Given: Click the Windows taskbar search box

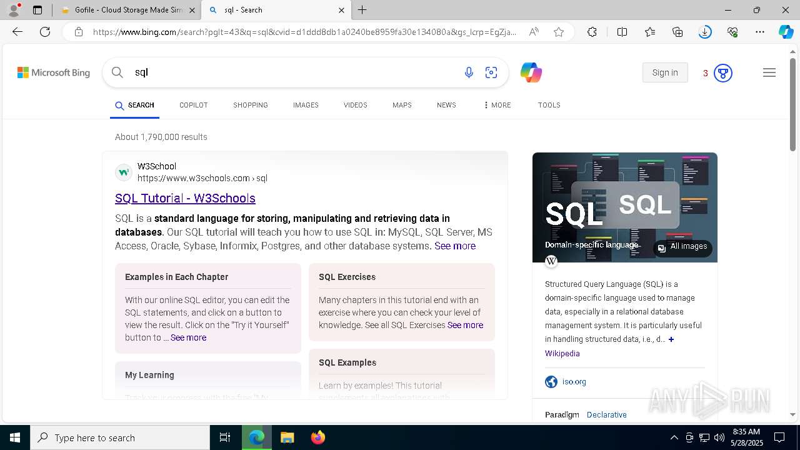Looking at the screenshot, I should (x=120, y=437).
